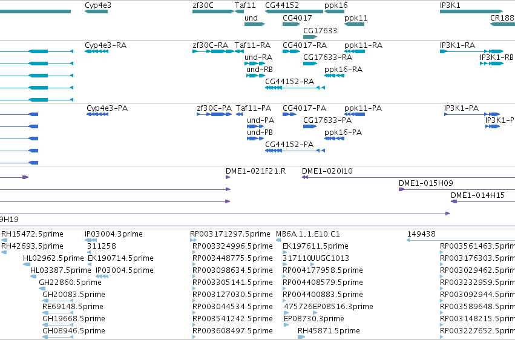Select the GH22860.5prime EST

coord(42,289)
